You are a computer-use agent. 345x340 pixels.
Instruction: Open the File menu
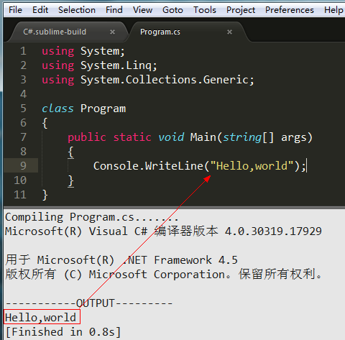[15, 10]
